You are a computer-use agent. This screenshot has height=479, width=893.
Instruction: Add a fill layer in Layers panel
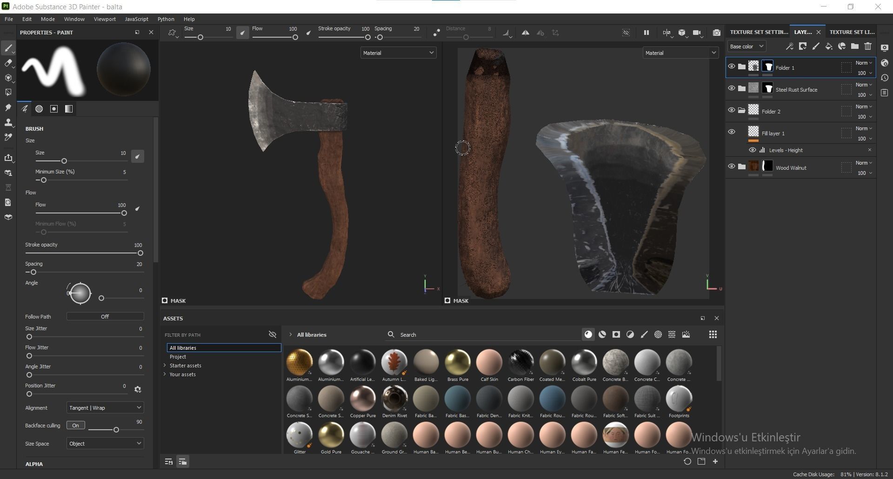point(829,46)
